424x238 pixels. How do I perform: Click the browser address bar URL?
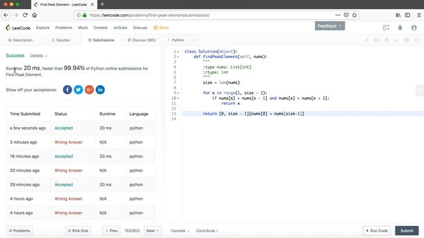(149, 15)
